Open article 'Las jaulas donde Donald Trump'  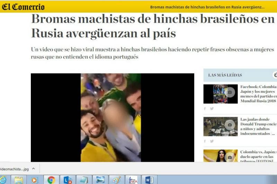coord(258,126)
